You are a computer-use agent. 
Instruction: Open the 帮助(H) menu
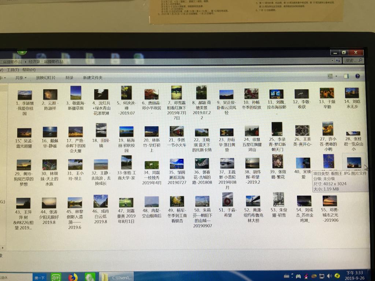coord(29,70)
